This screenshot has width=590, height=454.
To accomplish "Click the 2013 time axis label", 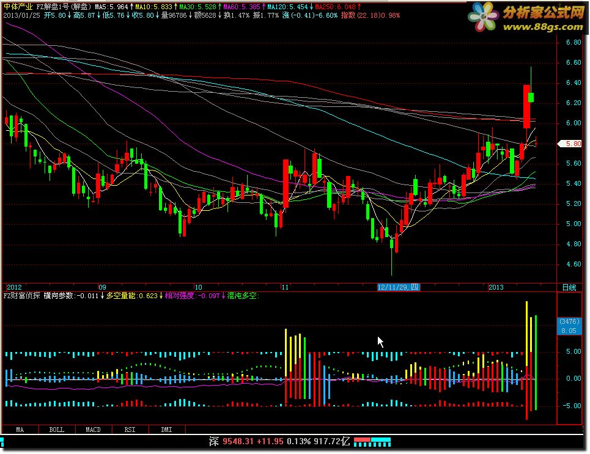I will pos(496,287).
